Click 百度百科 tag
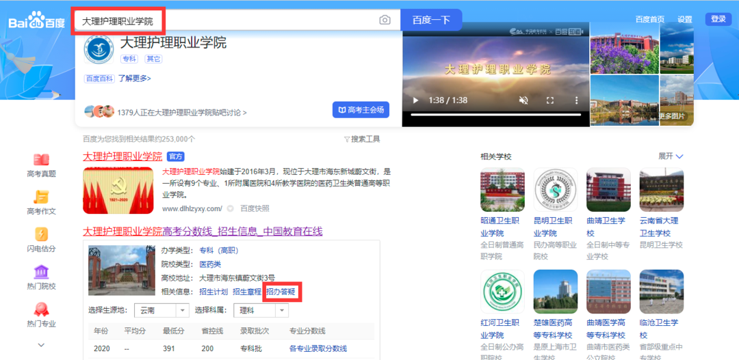 (x=99, y=79)
